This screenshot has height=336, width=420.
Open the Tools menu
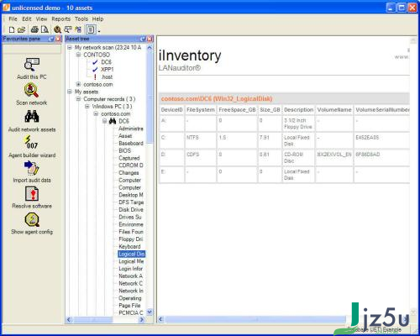click(81, 18)
